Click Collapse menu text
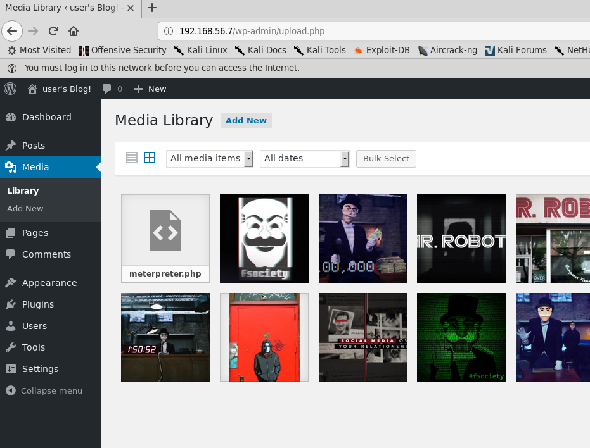Viewport: 590px width, 448px height. click(51, 391)
